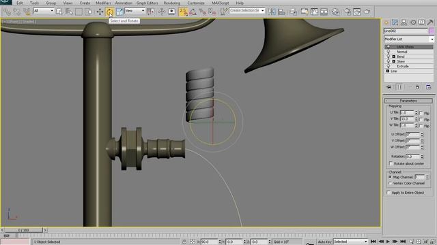This screenshot has width=437, height=245.
Task: Open the Curve Editor icon
Action: click(314, 12)
